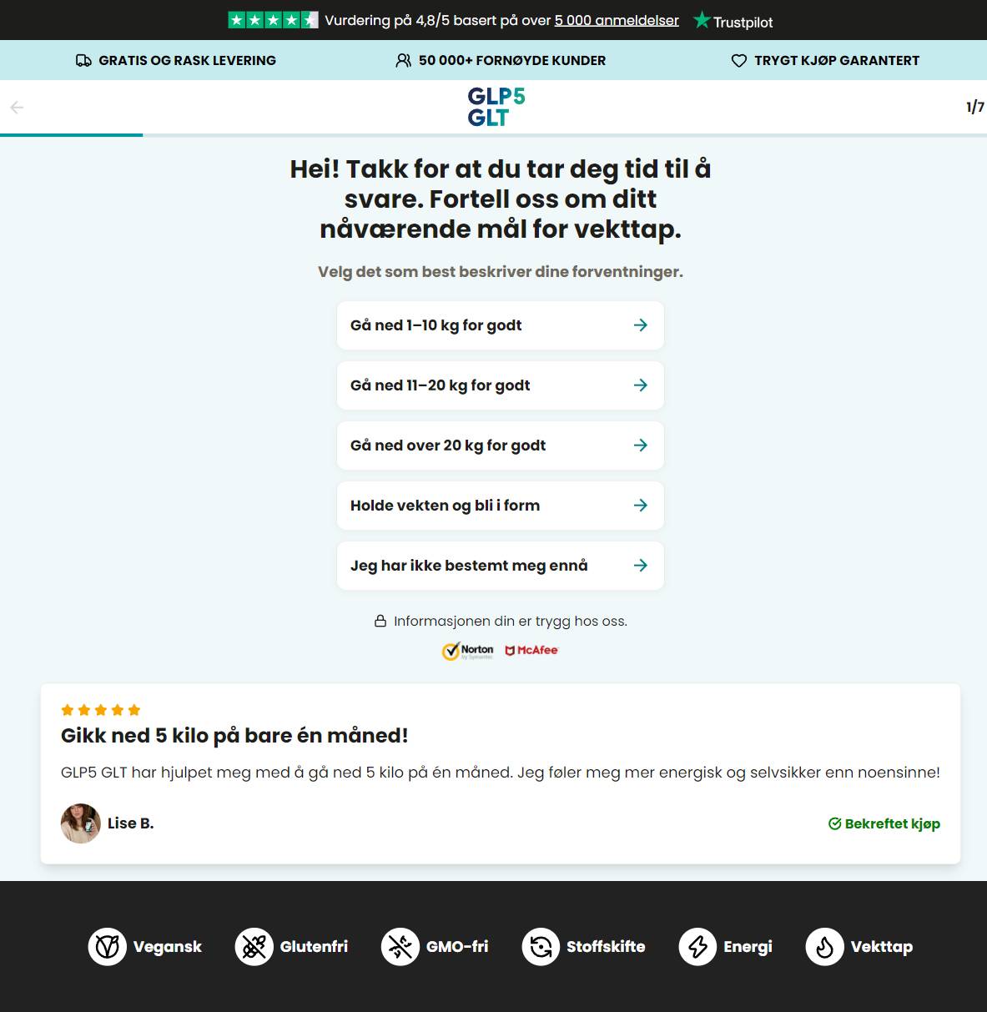
Task: Click the Stoffskifte metabolism icon
Action: (x=541, y=947)
